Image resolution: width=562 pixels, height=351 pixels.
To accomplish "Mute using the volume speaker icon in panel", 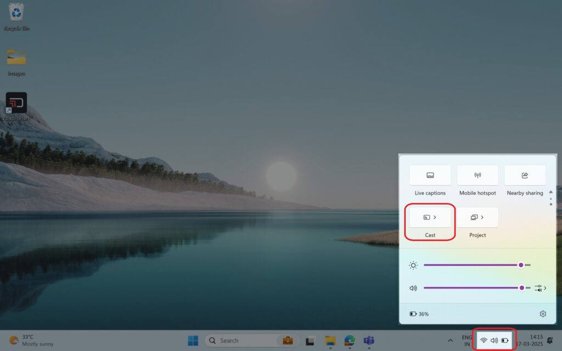I will tap(413, 288).
